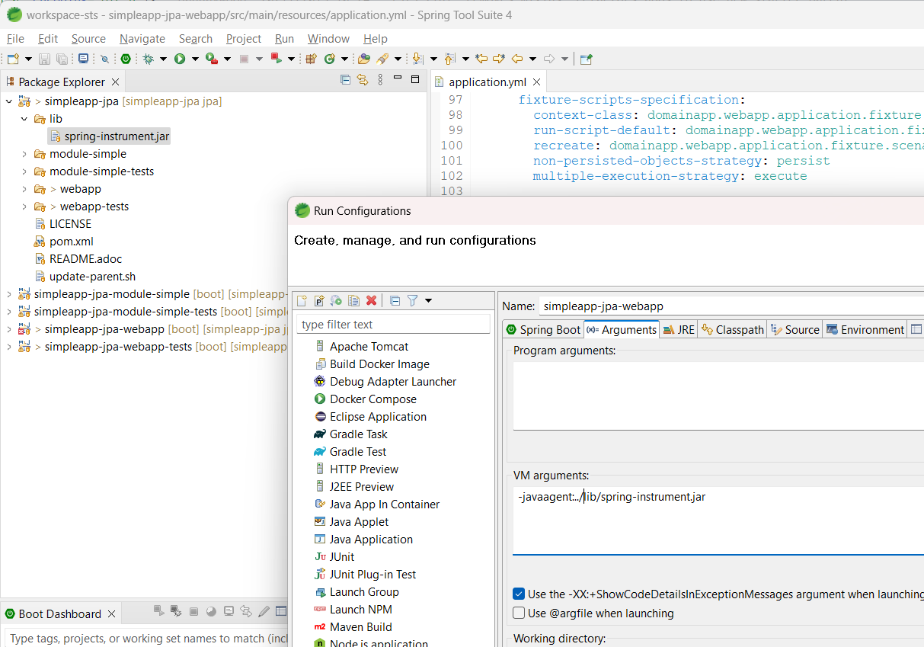Toggle Link with Editor in Package Explorer

coord(363,80)
